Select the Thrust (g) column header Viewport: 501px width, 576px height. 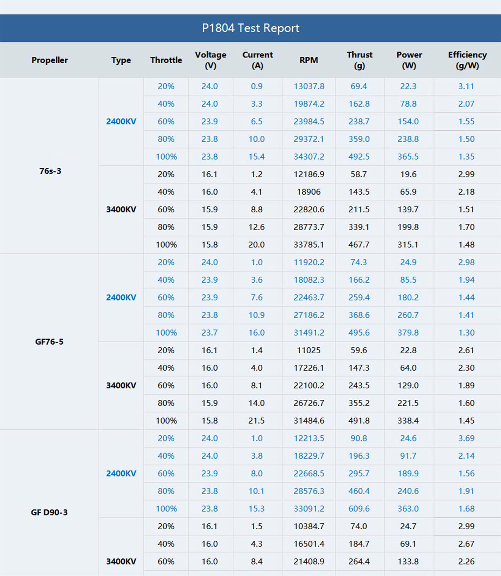(x=359, y=60)
